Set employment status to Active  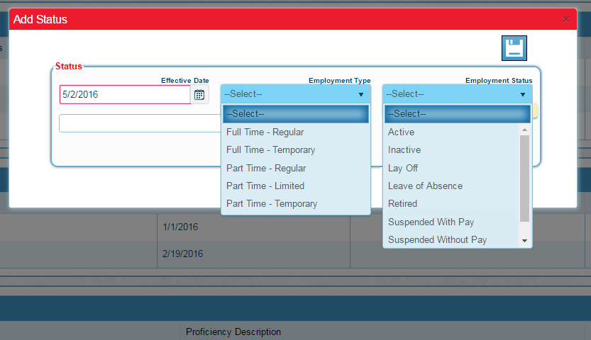coord(401,132)
